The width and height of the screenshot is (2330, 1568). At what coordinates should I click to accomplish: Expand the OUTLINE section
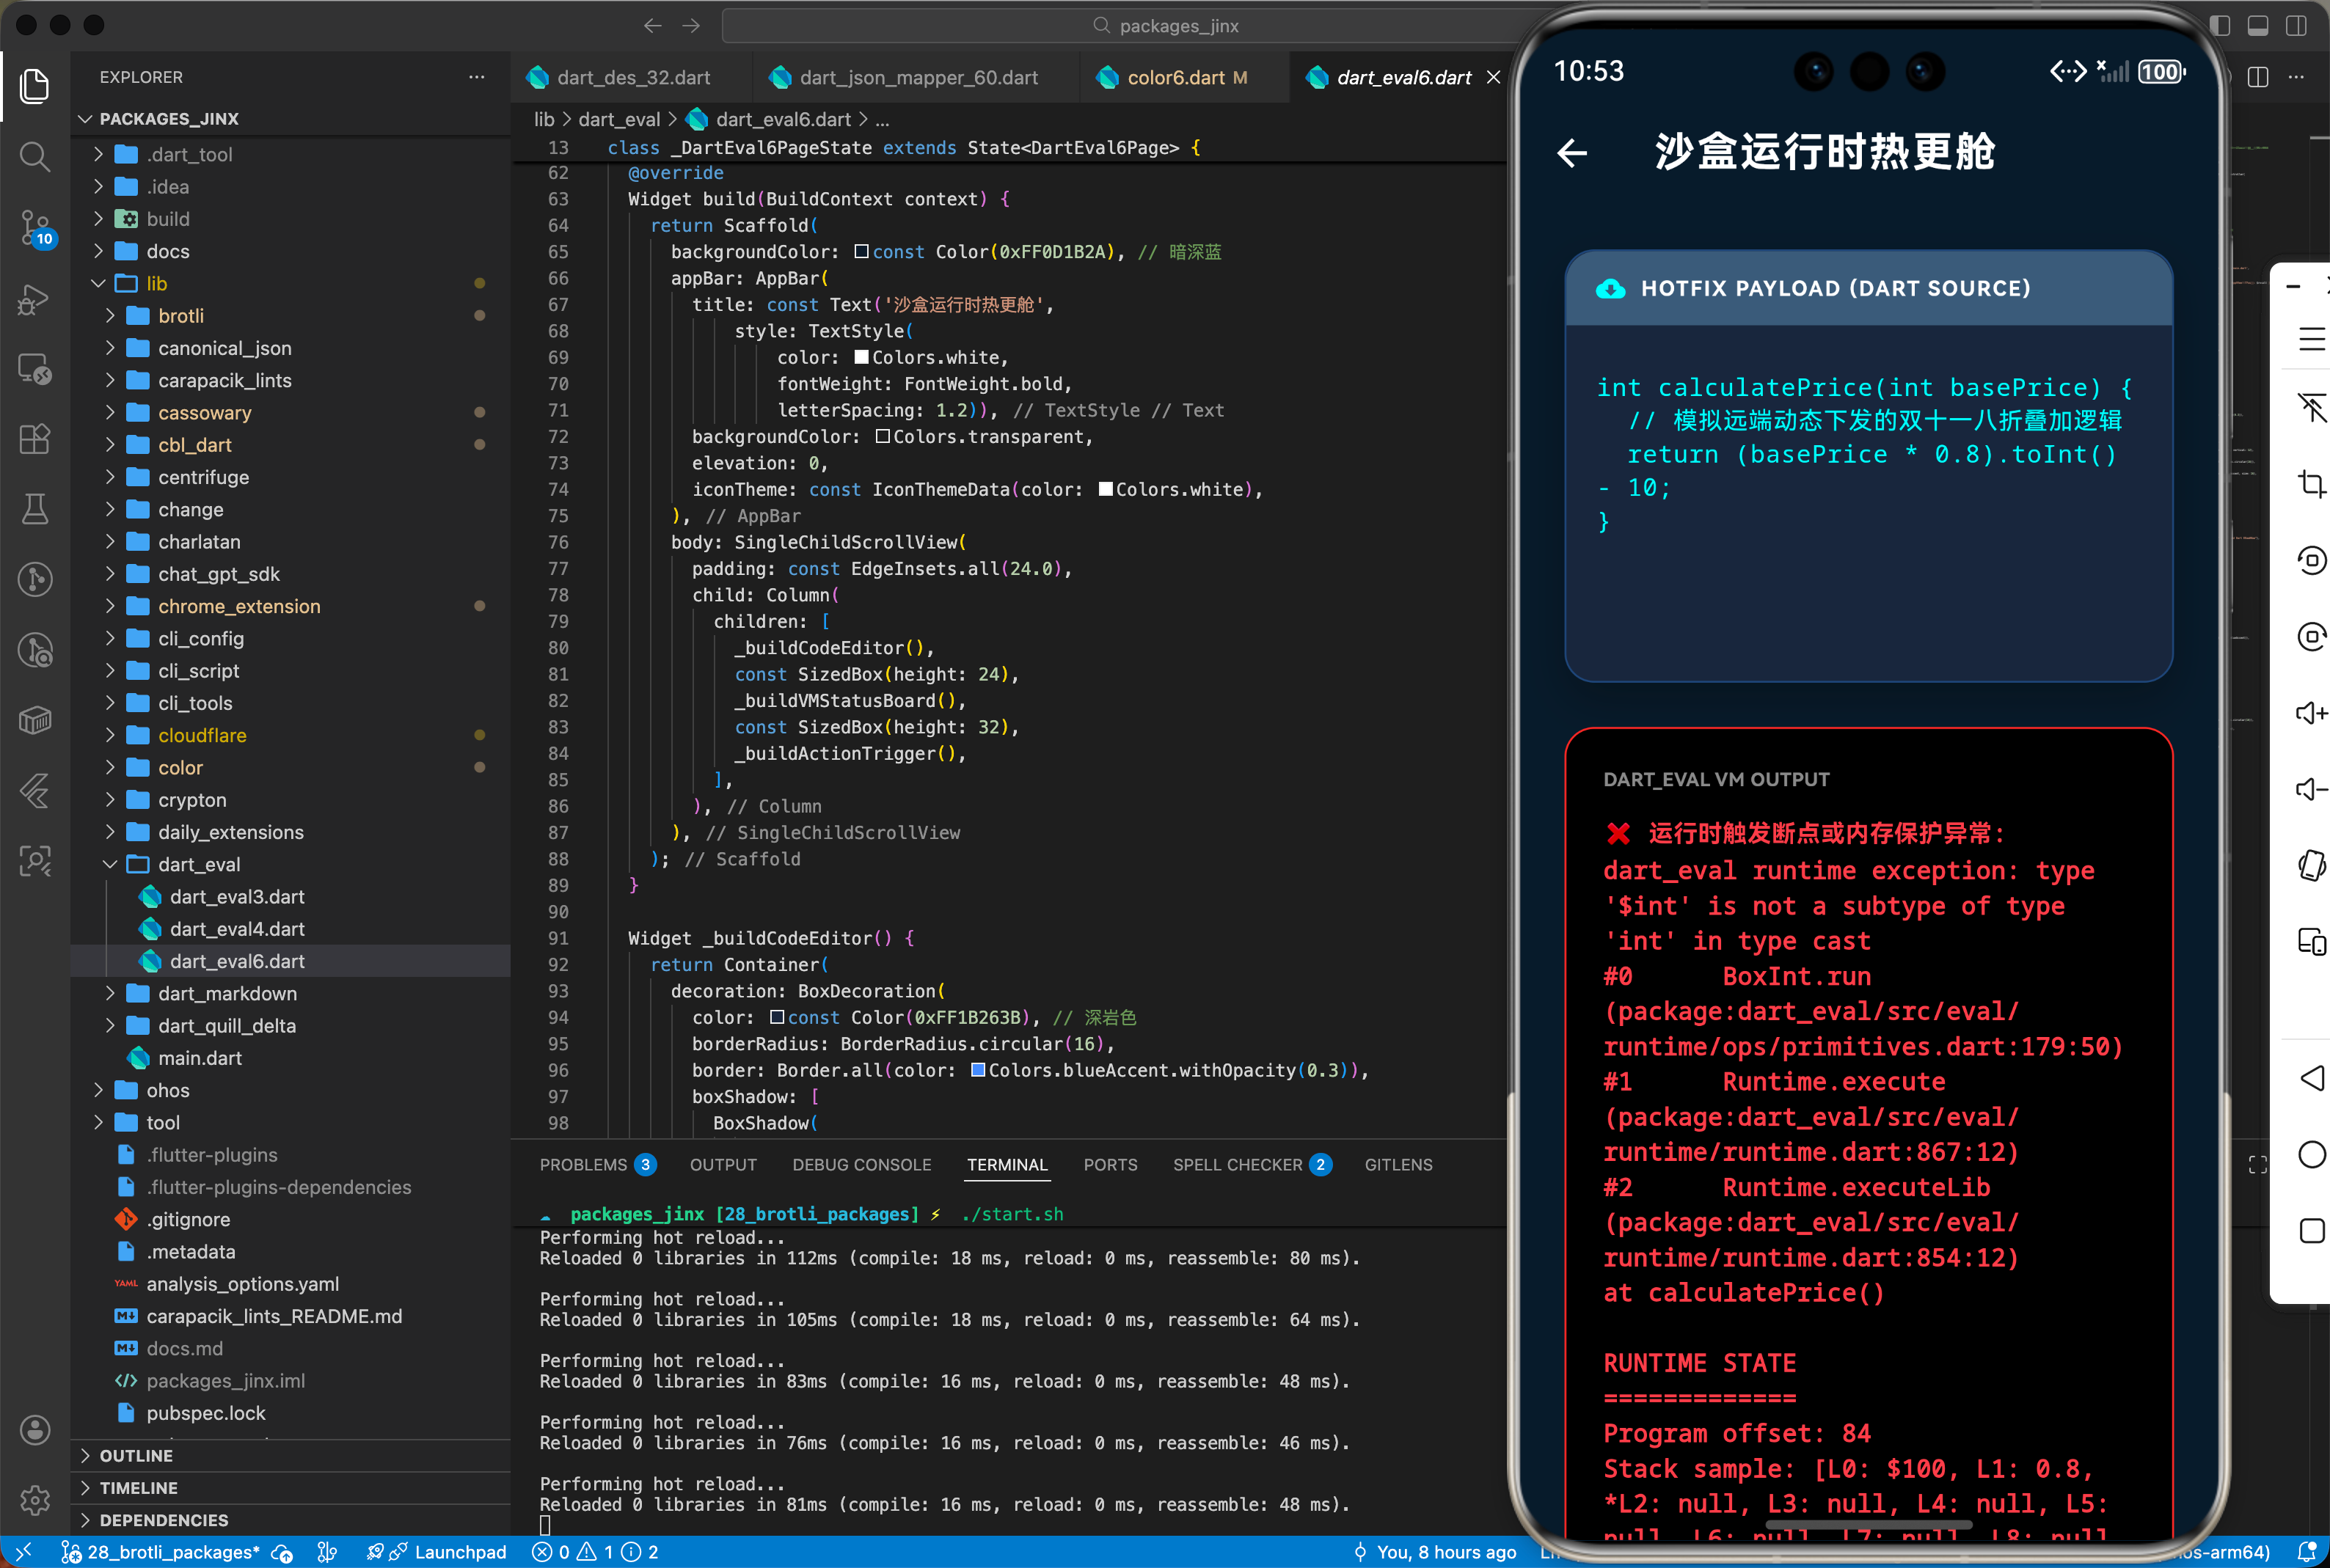pos(136,1455)
